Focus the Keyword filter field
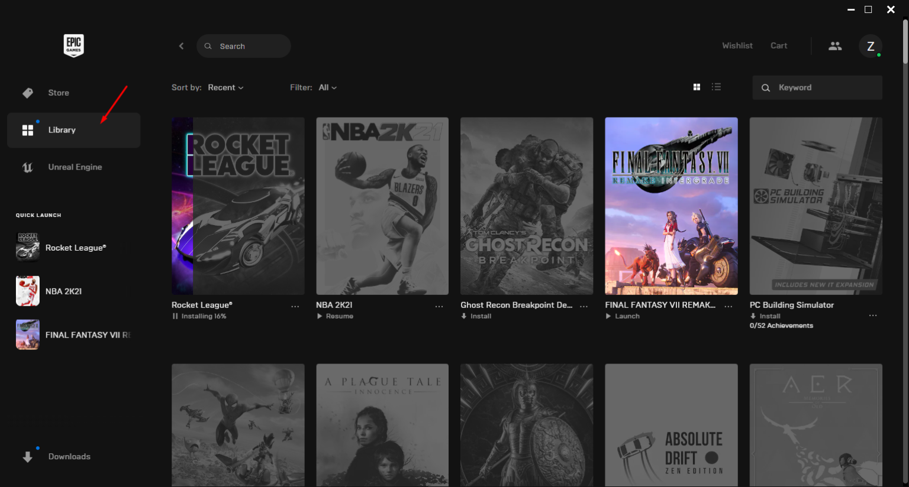Viewport: 909px width, 487px height. pyautogui.click(x=817, y=87)
